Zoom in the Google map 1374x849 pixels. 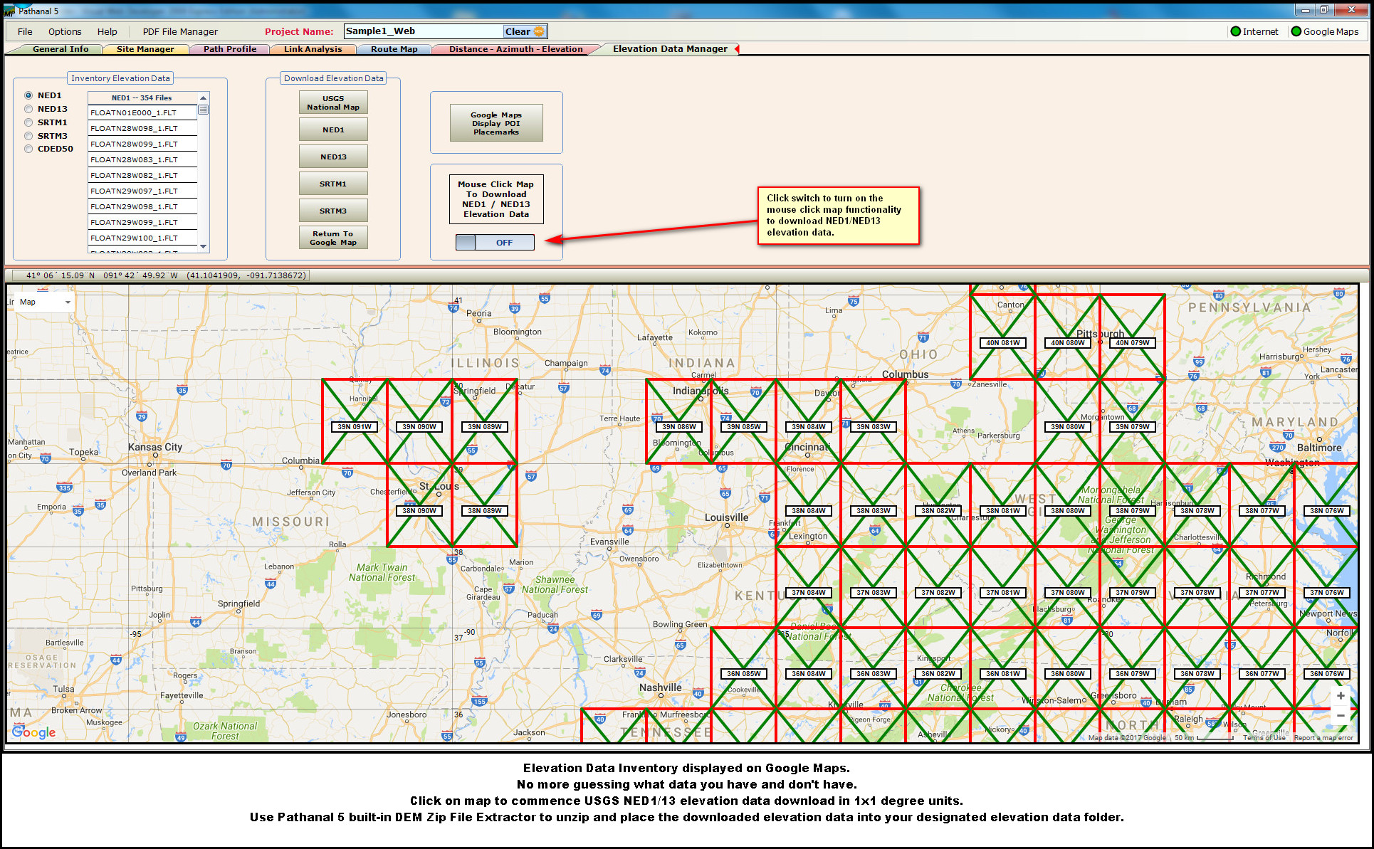tap(1341, 695)
